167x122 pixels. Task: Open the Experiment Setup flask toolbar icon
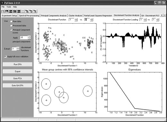pos(3,11)
